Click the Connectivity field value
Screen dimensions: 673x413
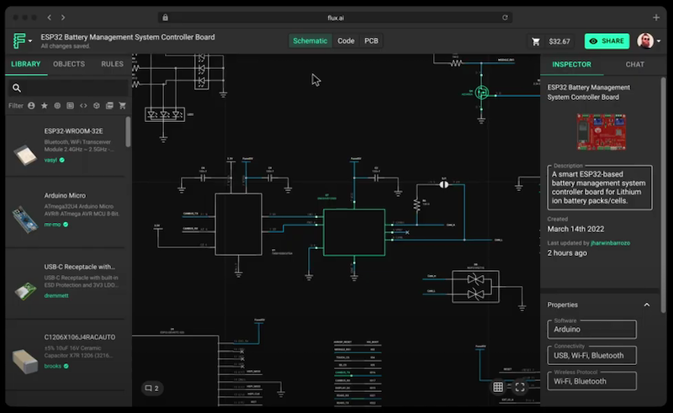pos(592,356)
